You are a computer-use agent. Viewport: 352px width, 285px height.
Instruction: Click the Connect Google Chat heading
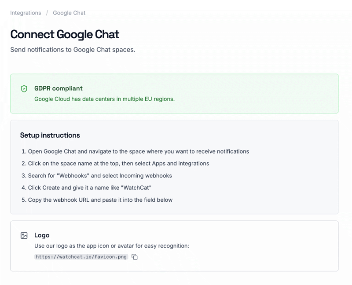(x=65, y=34)
